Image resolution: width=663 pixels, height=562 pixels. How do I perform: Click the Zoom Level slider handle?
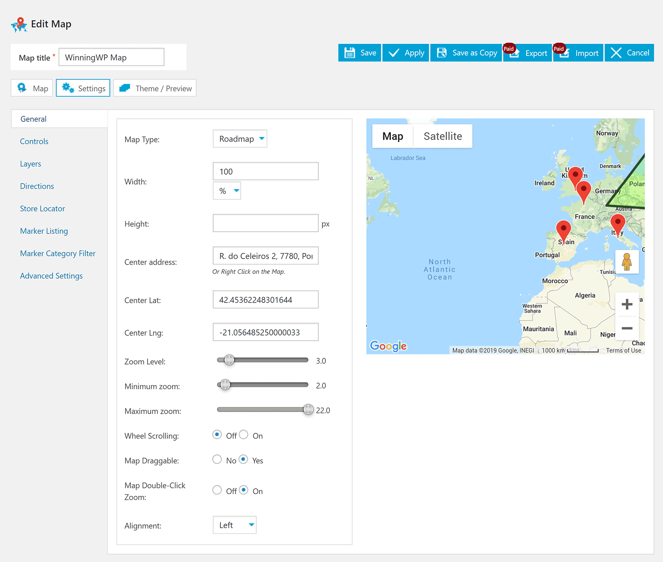229,360
